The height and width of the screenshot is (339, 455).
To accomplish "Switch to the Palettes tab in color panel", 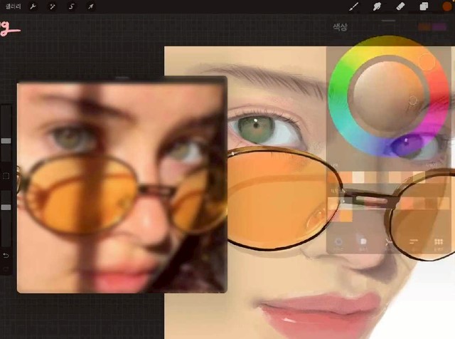I will pyautogui.click(x=439, y=244).
